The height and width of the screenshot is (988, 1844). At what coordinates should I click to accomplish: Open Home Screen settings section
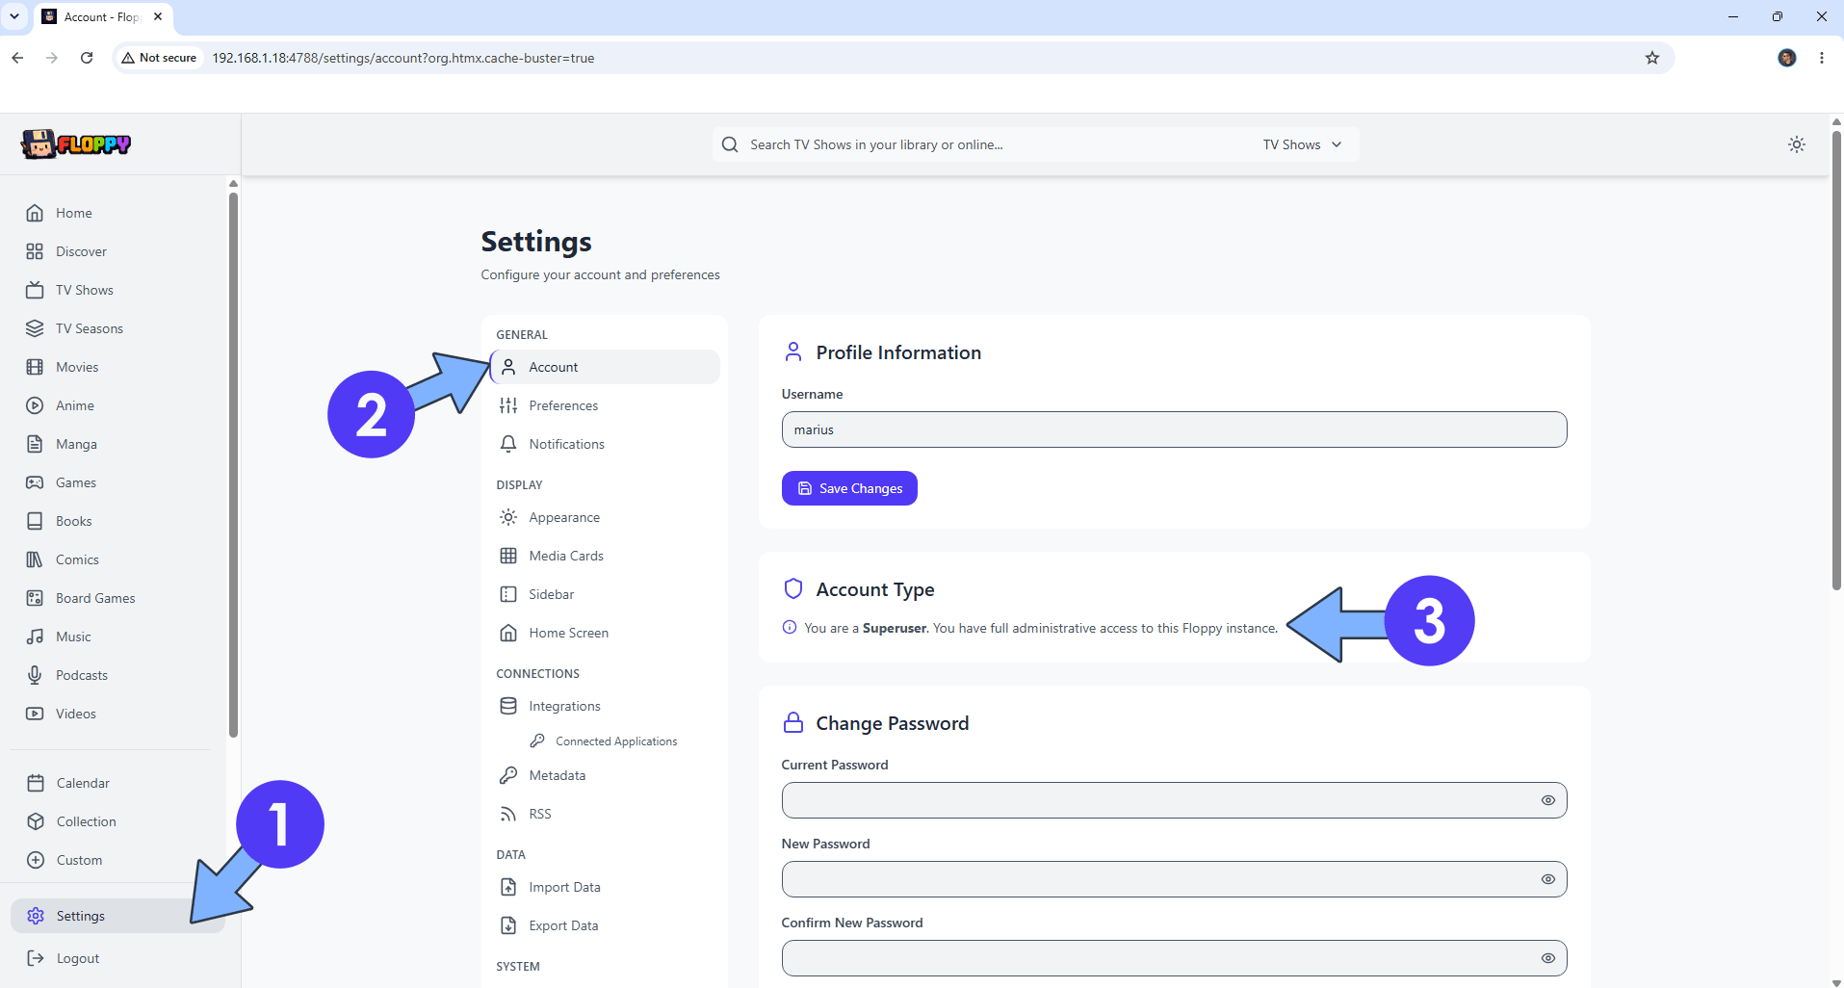605,633
